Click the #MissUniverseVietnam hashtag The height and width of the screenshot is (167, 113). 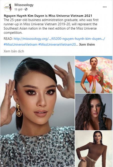[21, 44]
